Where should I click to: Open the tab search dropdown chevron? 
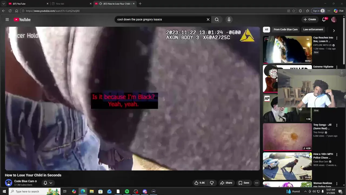coord(4,4)
